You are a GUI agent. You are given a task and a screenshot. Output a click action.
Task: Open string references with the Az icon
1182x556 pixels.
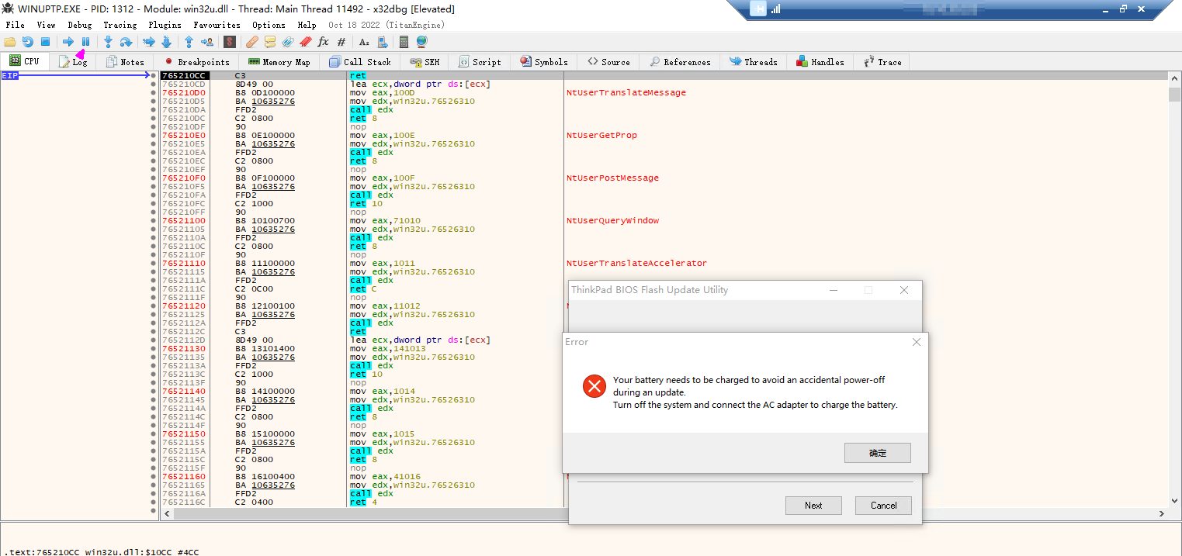[364, 42]
